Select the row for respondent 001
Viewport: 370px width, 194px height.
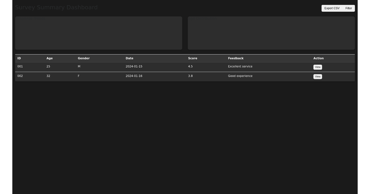point(123,67)
